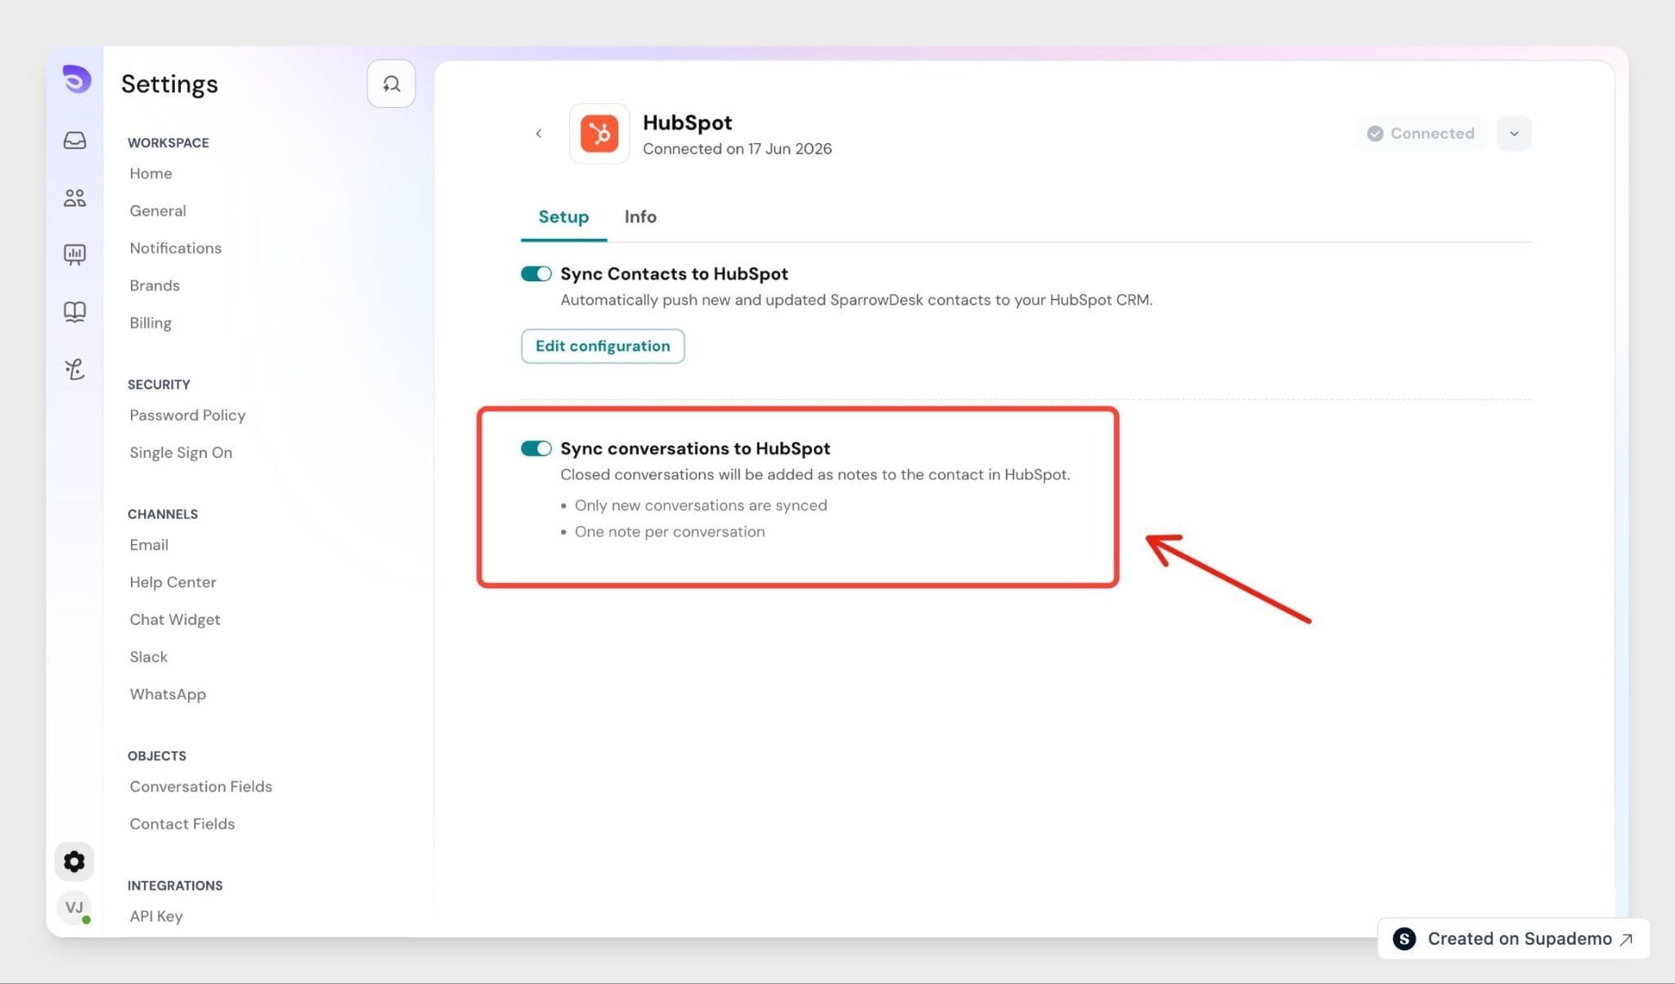Open Single Sign On settings

point(181,453)
